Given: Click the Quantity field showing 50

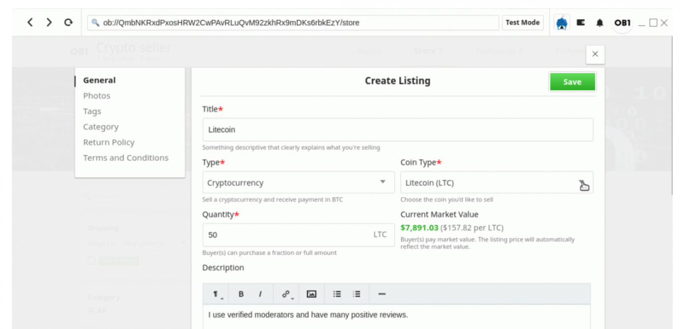Looking at the screenshot, I should pos(298,235).
